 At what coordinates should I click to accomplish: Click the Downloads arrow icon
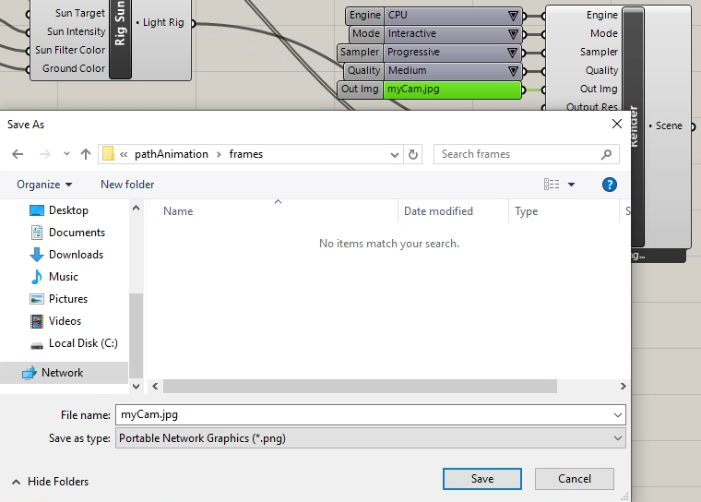point(37,255)
